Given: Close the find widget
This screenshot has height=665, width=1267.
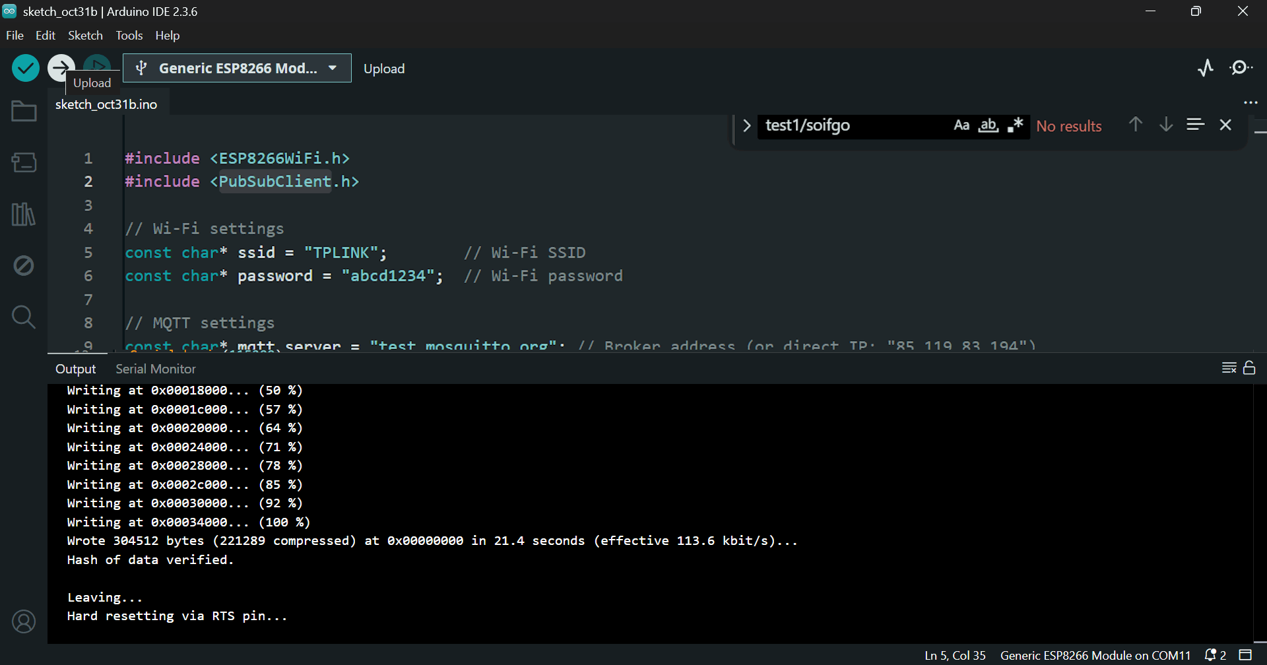Looking at the screenshot, I should click(1225, 125).
